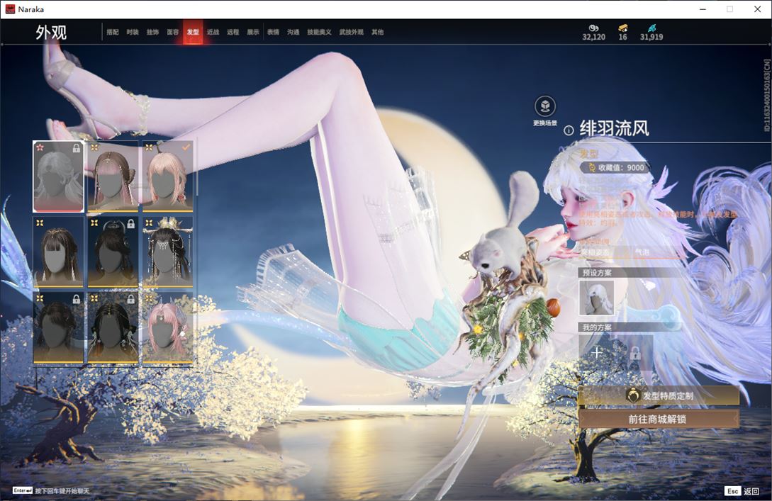This screenshot has height=501, width=772.
Task: Go to the 面容 tab
Action: 173,32
